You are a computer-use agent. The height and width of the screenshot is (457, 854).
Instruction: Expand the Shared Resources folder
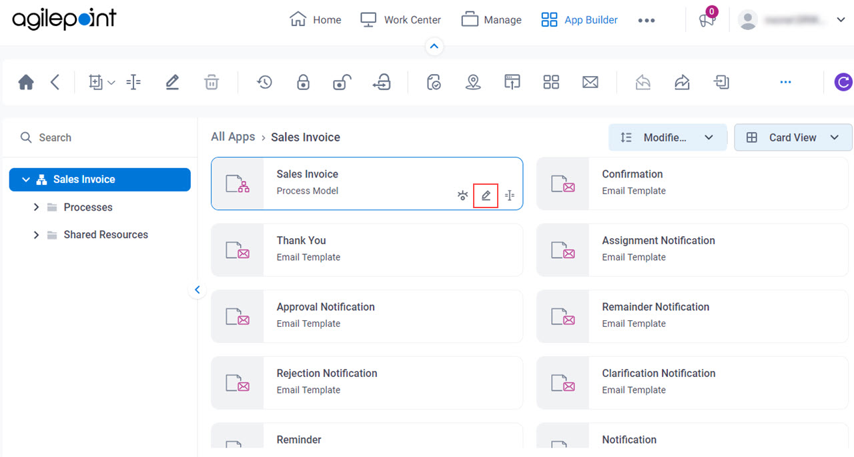pyautogui.click(x=36, y=235)
